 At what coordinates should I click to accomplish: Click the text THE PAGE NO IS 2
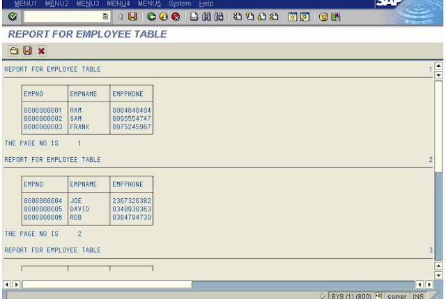click(x=43, y=234)
